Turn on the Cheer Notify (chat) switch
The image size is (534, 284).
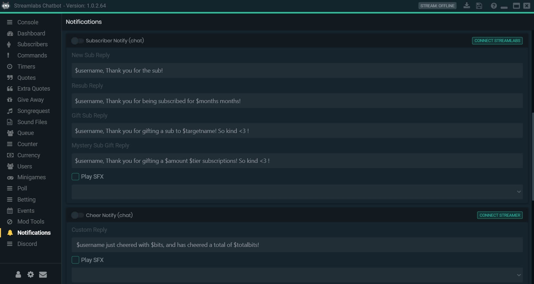(78, 215)
